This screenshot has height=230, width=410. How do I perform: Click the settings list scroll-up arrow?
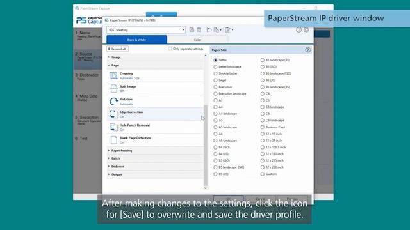(x=206, y=56)
